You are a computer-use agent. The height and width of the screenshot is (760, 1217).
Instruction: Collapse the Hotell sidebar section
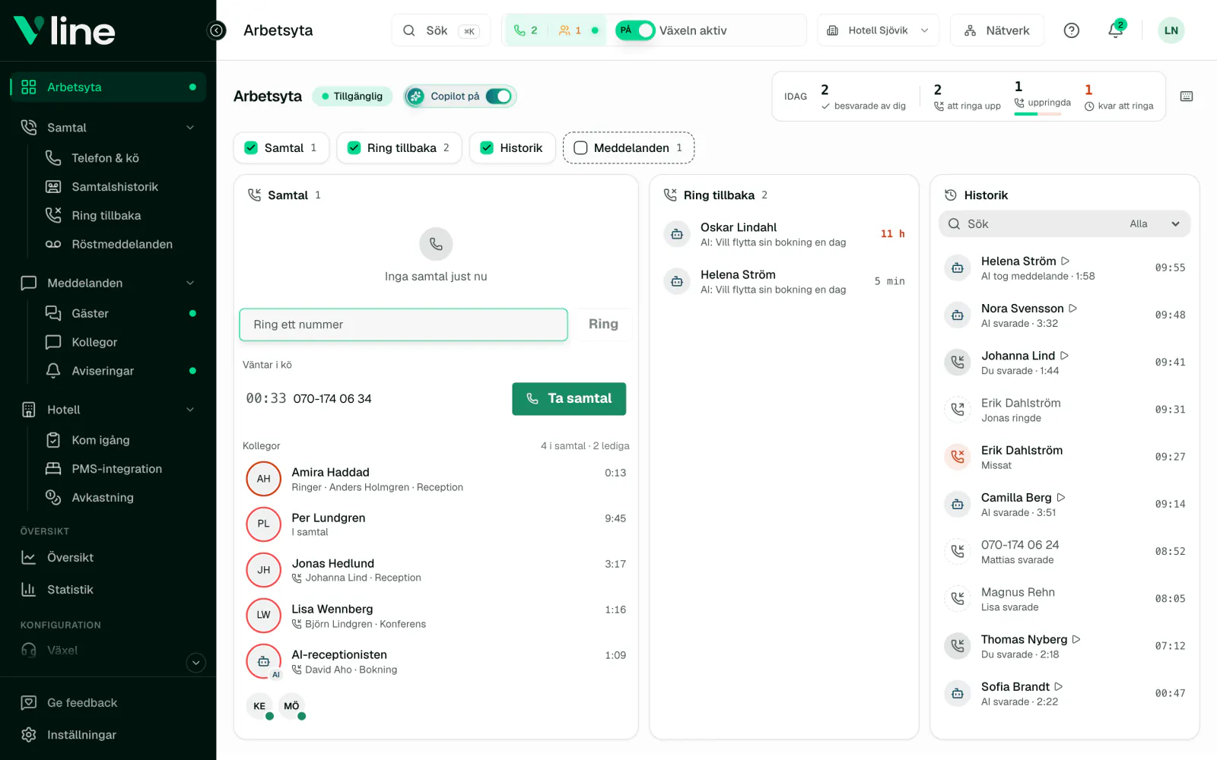click(x=190, y=410)
